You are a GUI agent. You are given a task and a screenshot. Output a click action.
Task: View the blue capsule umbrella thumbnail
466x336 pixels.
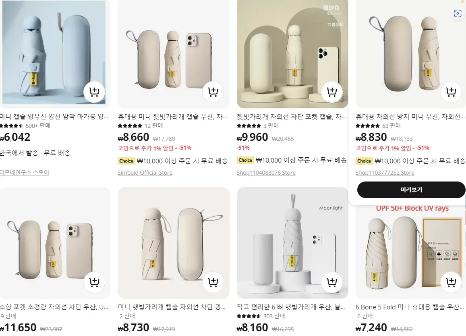point(55,52)
